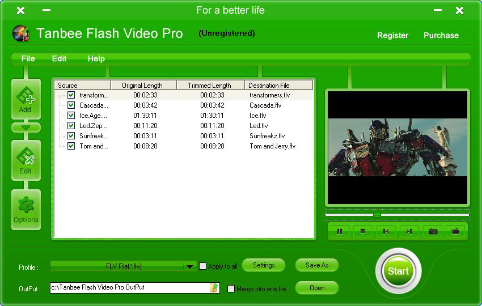Jump to previous frame in preview
This screenshot has height=306, width=482.
(386, 231)
